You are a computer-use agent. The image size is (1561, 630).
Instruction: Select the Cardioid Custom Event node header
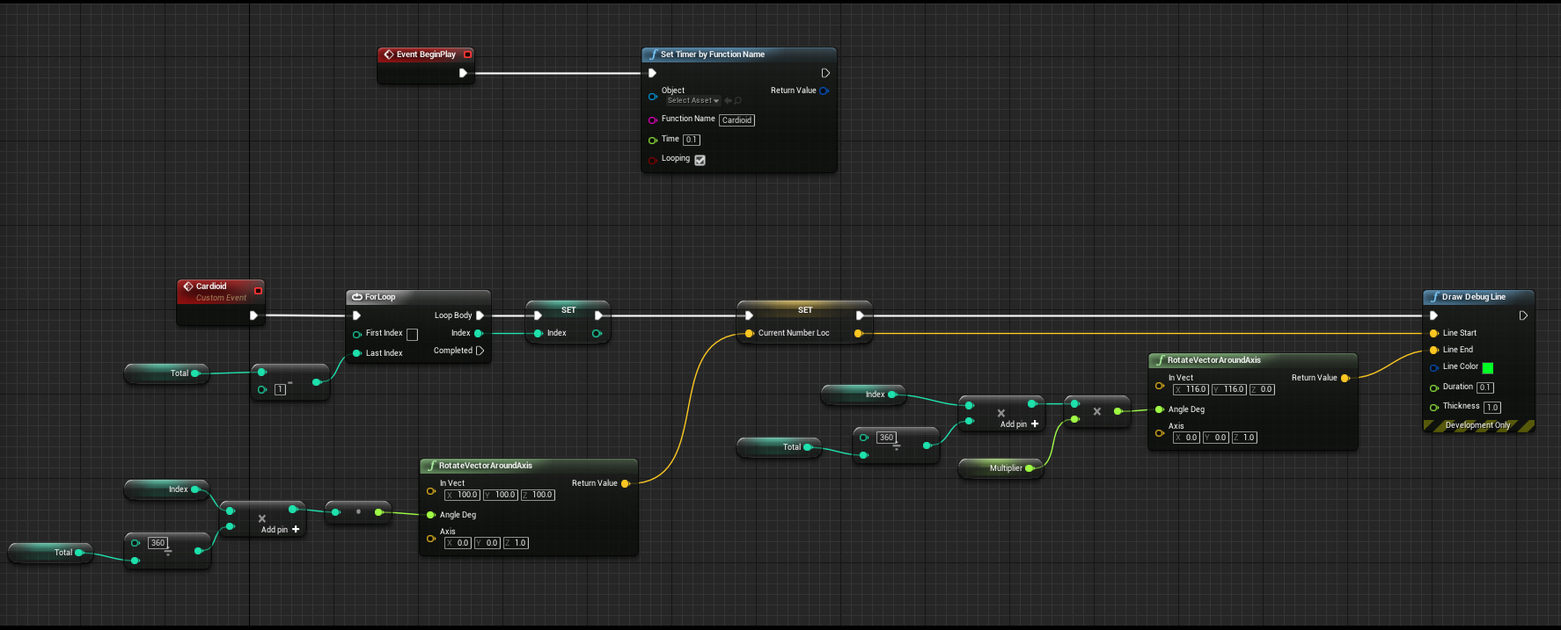pyautogui.click(x=221, y=291)
